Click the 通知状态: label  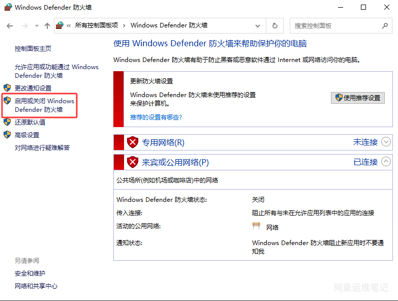point(130,243)
